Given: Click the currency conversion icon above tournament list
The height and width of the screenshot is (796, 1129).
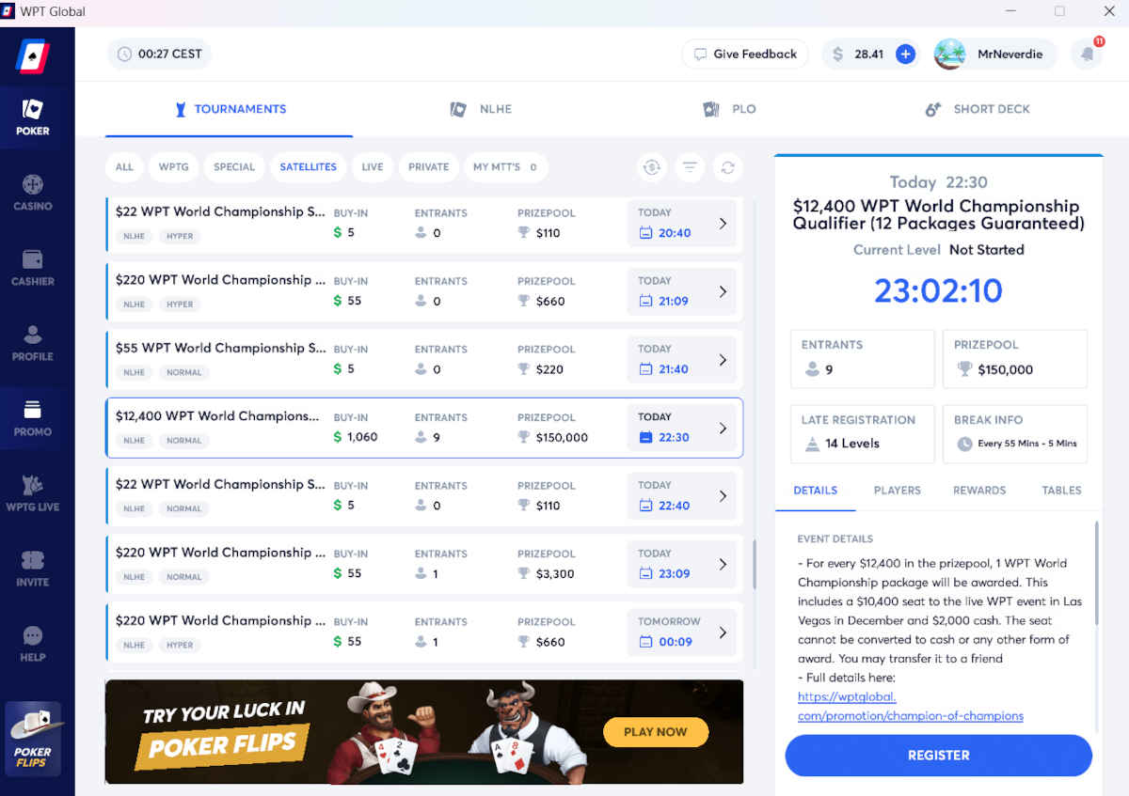Looking at the screenshot, I should point(651,167).
